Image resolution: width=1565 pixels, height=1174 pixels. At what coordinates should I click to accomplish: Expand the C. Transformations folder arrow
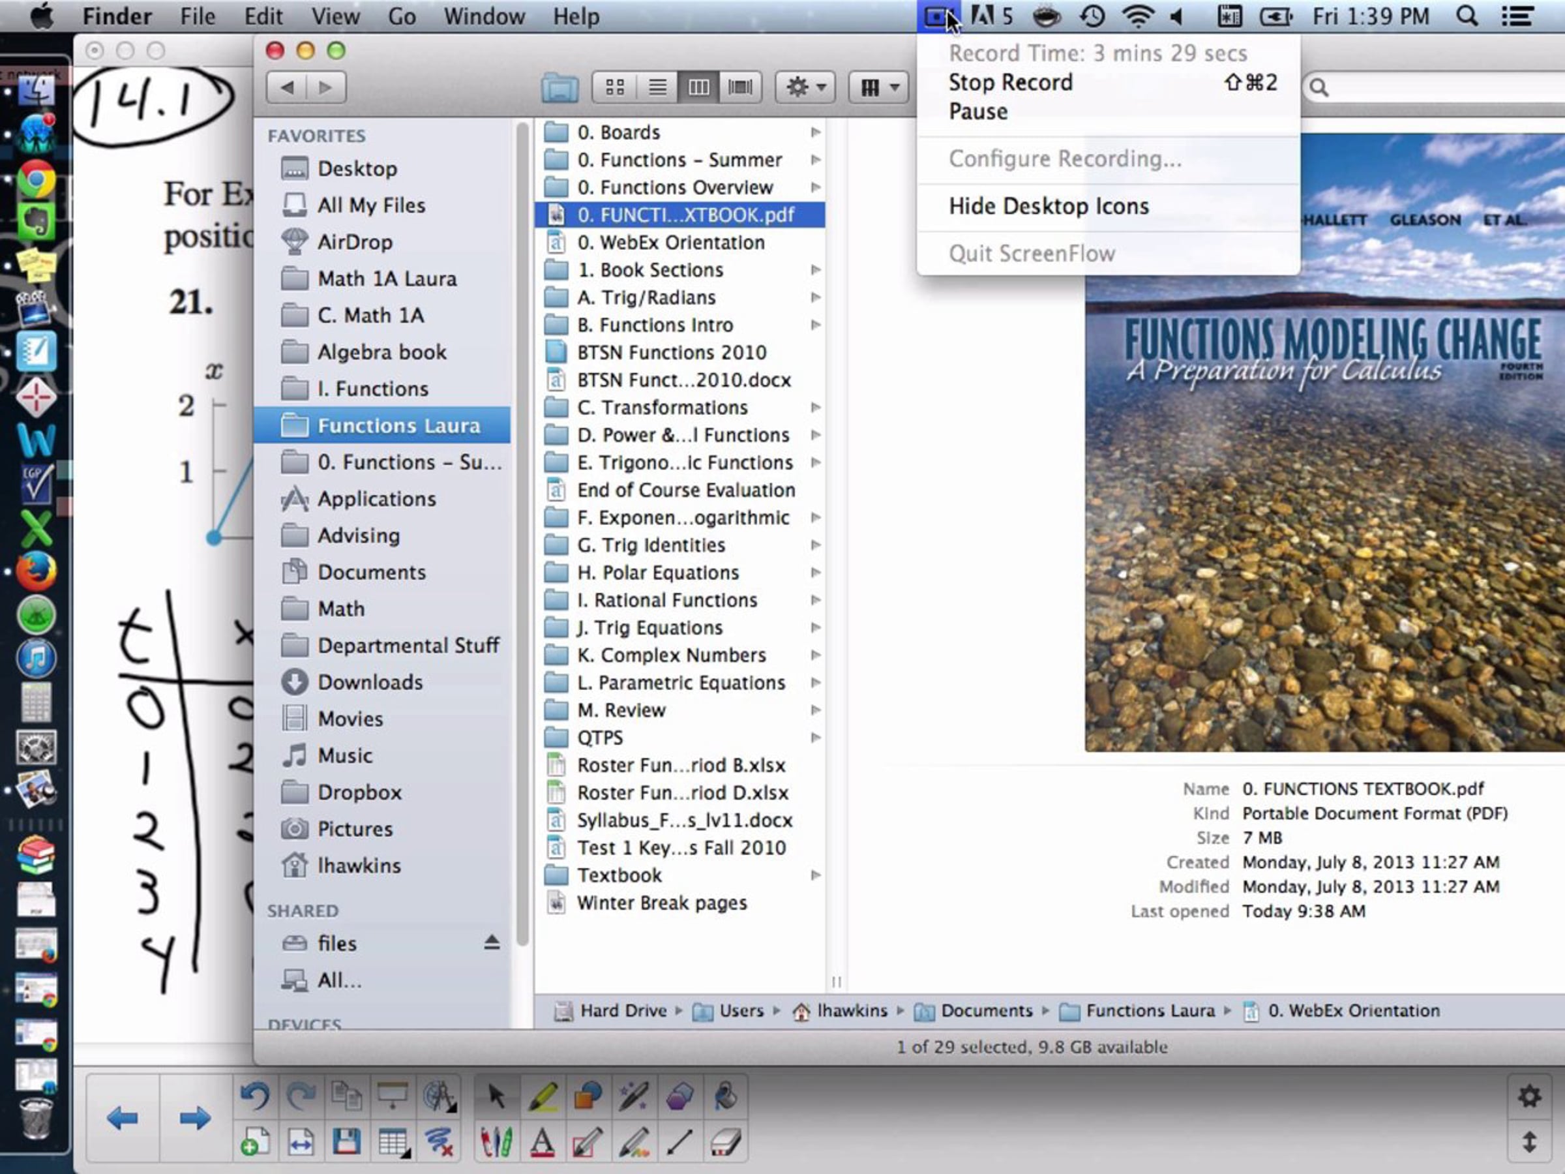pyautogui.click(x=815, y=408)
